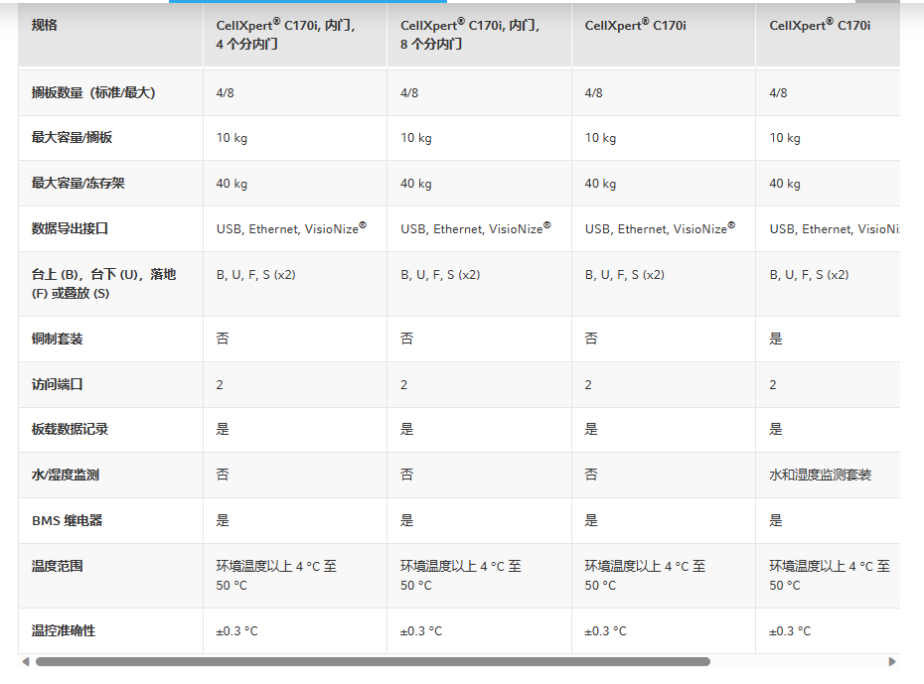Click '40 kg' in the 8 个分内门 column
The image size is (924, 684).
point(416,184)
